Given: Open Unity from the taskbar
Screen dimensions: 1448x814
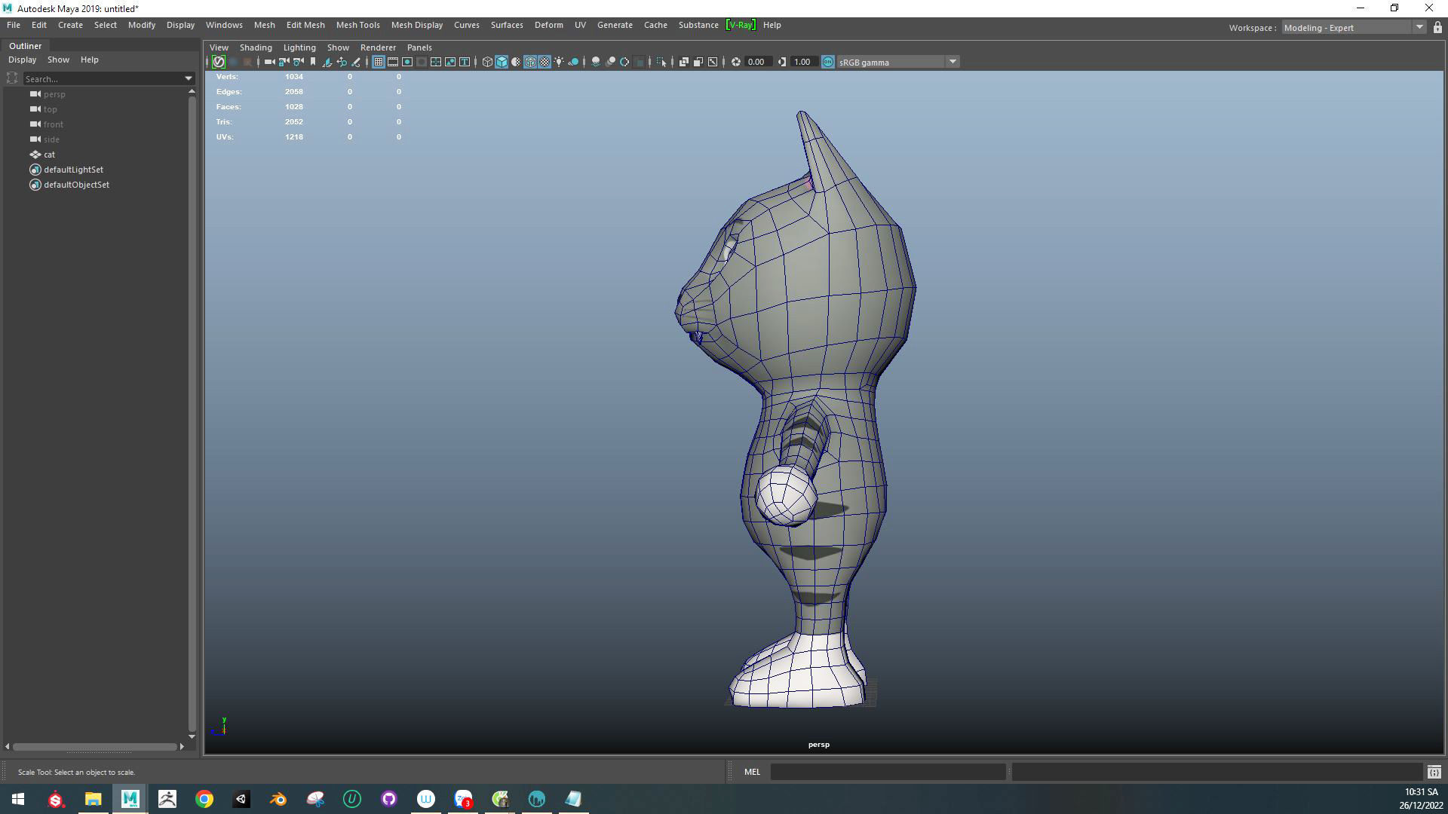Looking at the screenshot, I should (241, 799).
